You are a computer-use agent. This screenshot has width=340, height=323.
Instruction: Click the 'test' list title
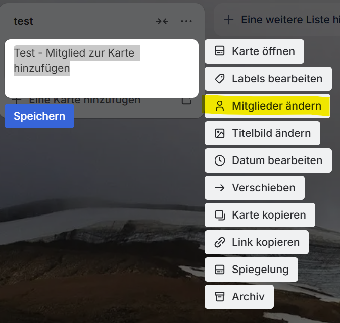[24, 21]
